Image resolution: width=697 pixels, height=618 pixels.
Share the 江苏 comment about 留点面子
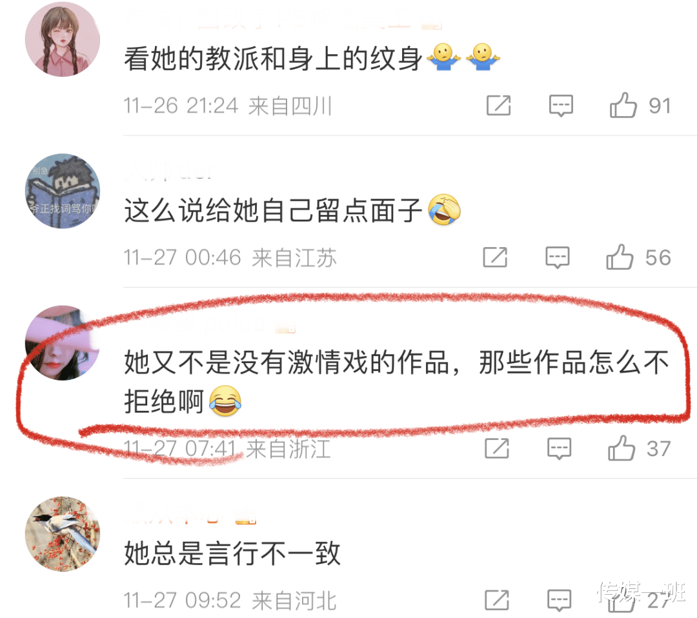[495, 257]
